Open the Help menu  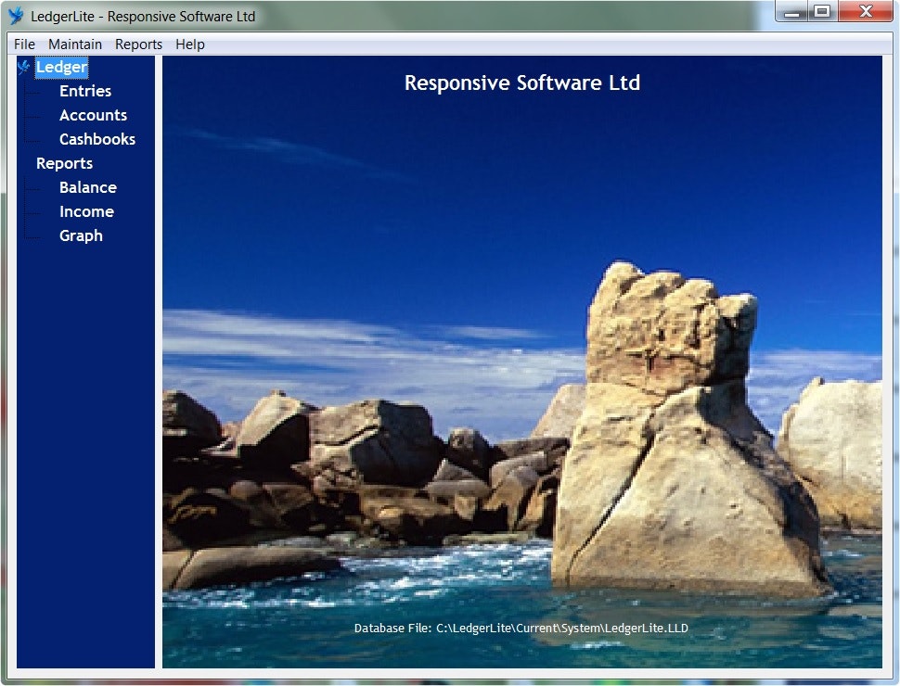coord(189,44)
